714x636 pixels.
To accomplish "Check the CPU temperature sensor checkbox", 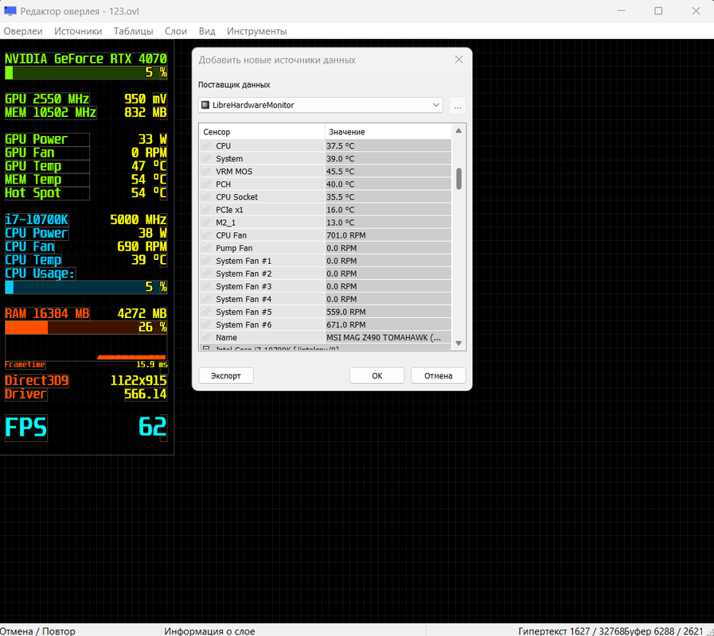I will pyautogui.click(x=206, y=146).
